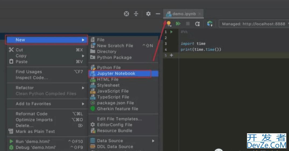Click the stop kernel square button
Image resolution: width=289 pixels, height=151 pixels.
[x=188, y=24]
